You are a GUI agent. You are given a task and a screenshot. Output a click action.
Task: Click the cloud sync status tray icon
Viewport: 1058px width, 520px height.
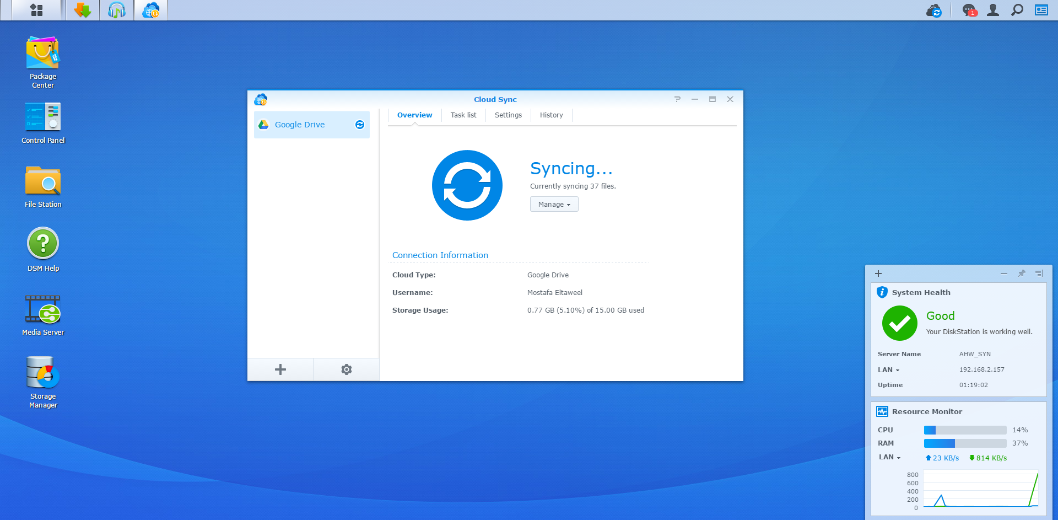[x=934, y=10]
